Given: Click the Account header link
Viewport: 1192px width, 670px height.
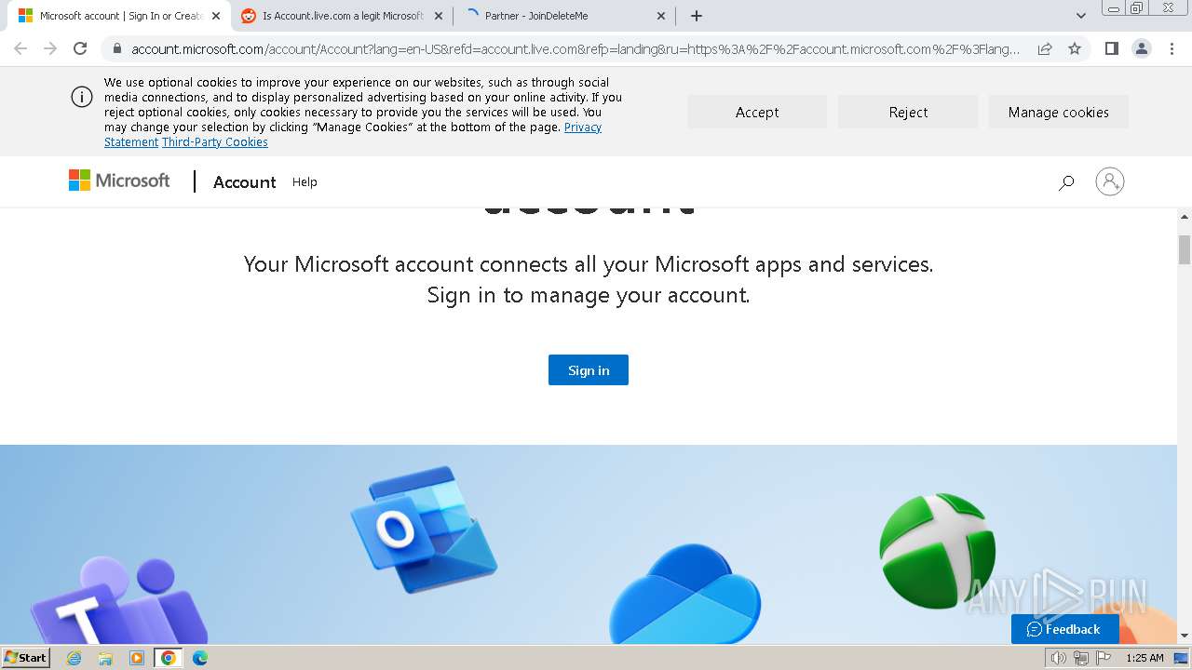Looking at the screenshot, I should coord(244,182).
